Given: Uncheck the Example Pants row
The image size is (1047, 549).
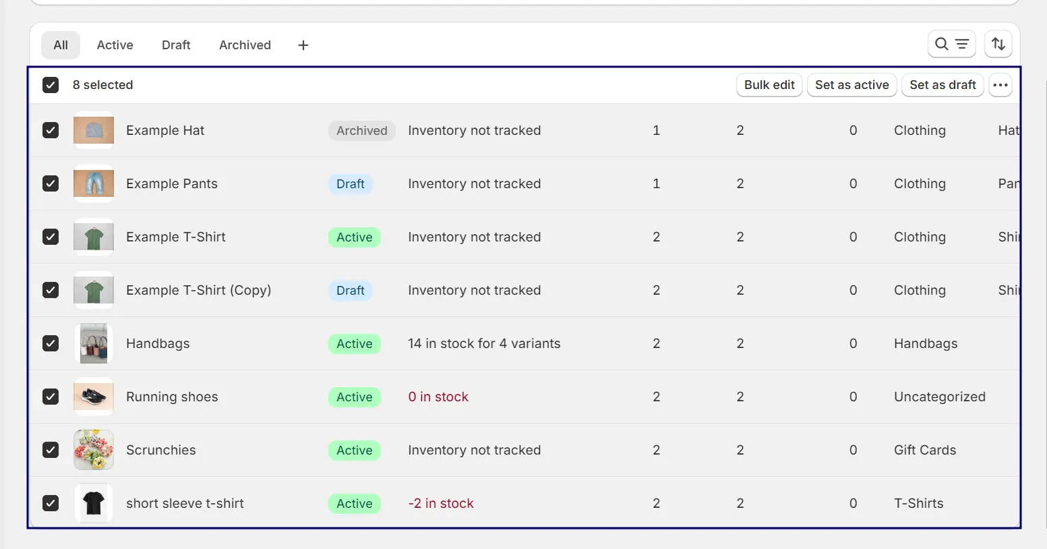Looking at the screenshot, I should [51, 183].
